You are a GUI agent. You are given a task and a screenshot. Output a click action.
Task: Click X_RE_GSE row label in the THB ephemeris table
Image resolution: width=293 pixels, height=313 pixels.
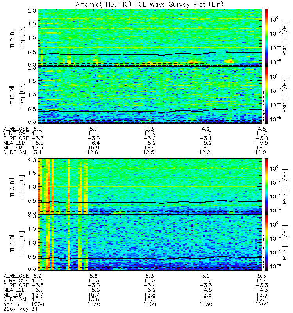coord(16,129)
